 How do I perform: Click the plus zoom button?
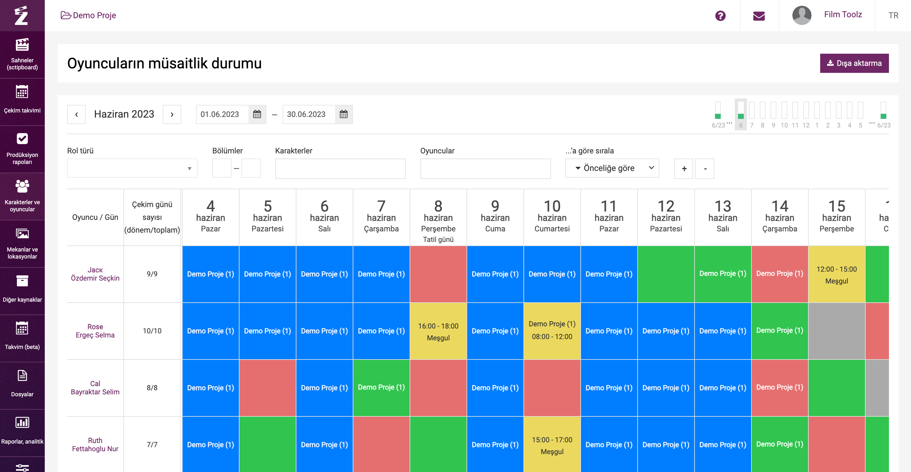(684, 169)
